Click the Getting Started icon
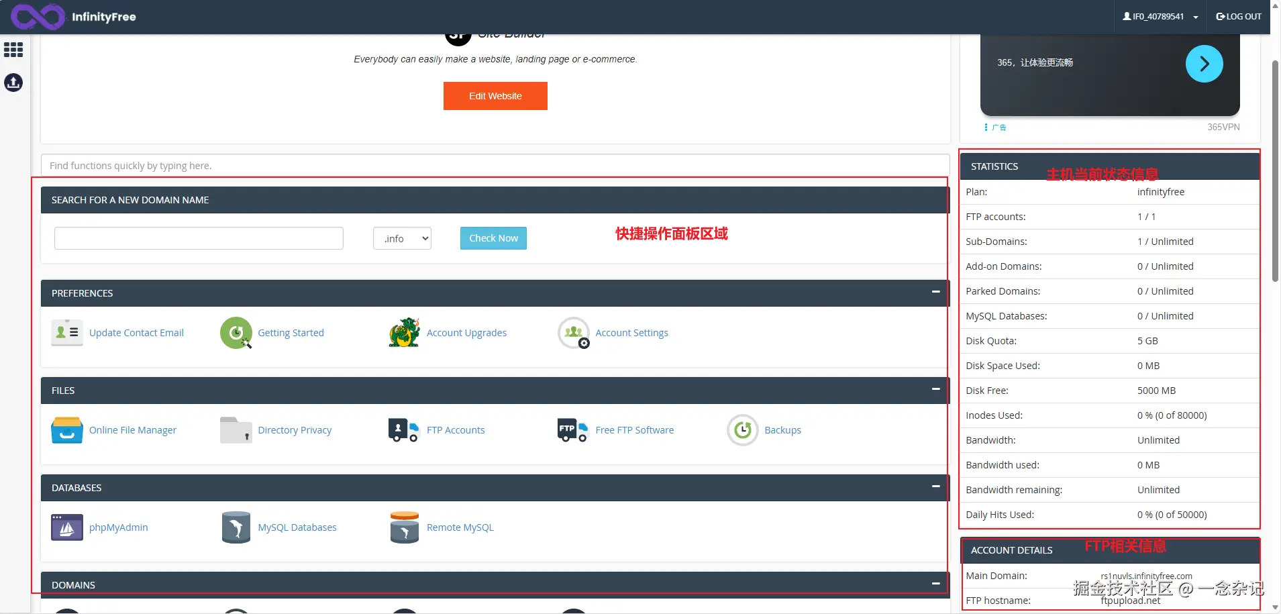Screen dimensions: 1281x614 [x=236, y=333]
